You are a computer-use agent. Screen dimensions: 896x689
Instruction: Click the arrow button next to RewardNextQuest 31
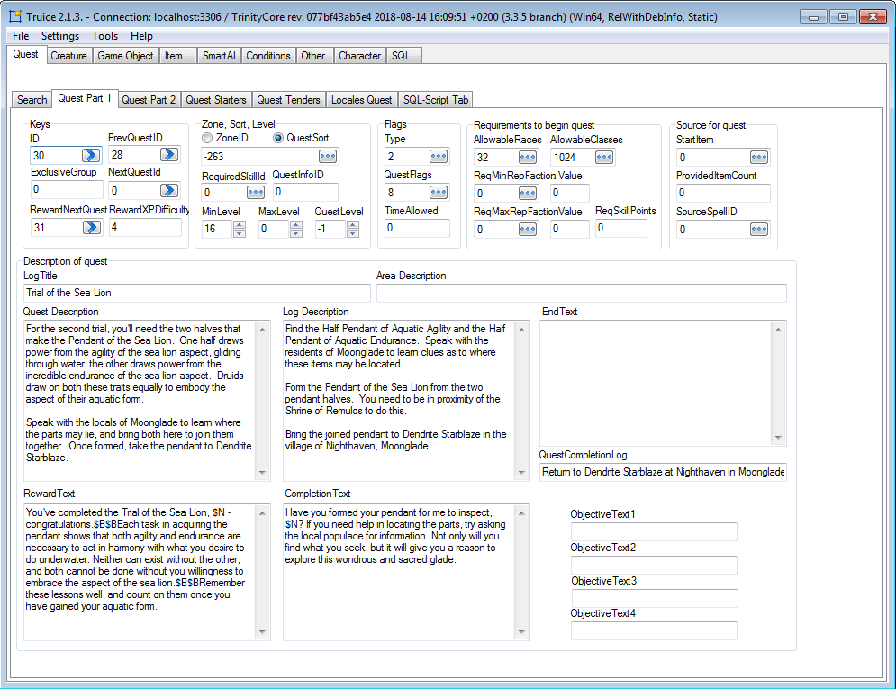[91, 227]
